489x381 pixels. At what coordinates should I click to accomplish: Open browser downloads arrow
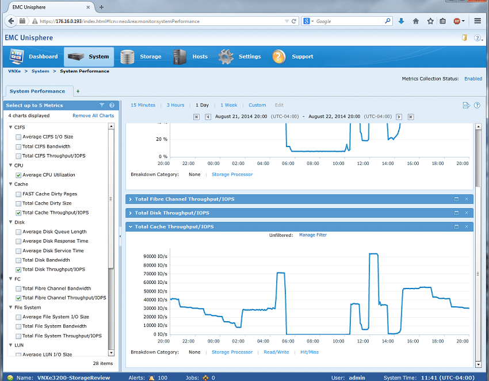click(x=402, y=21)
